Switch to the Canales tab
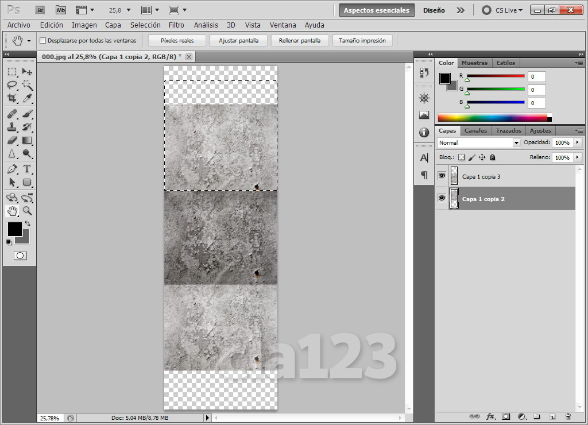This screenshot has width=588, height=425. (x=475, y=130)
